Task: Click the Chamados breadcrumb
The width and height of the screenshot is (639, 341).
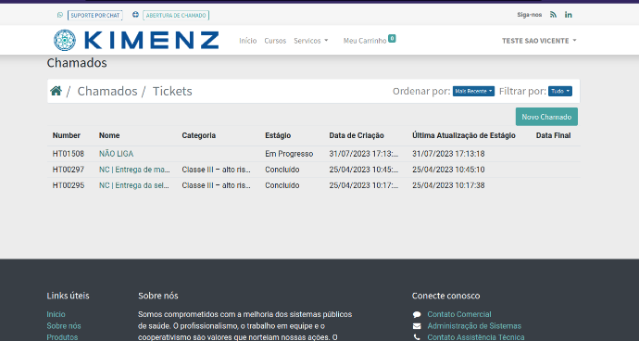Action: 107,91
